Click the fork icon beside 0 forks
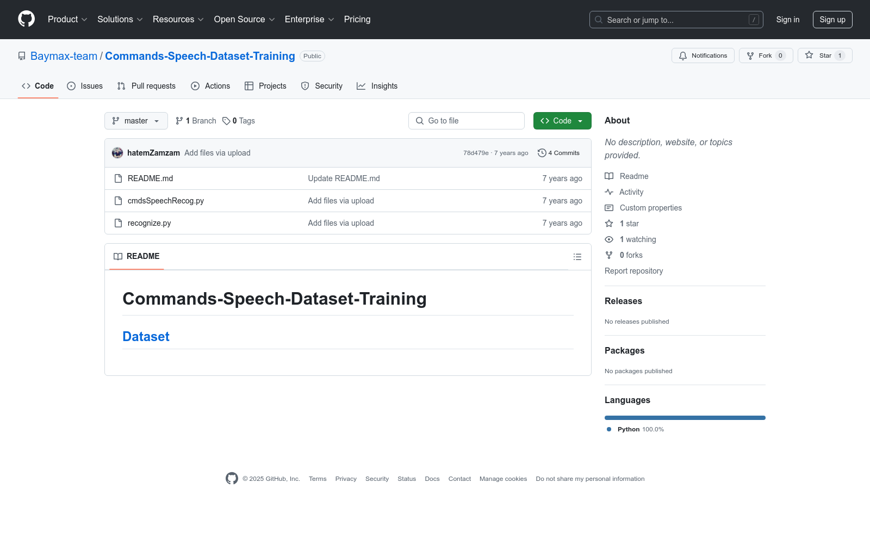 pos(609,255)
